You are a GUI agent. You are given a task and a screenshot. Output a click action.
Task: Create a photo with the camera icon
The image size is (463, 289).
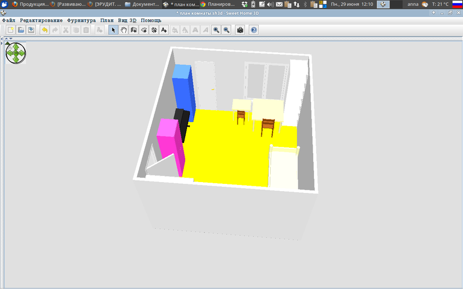(240, 30)
